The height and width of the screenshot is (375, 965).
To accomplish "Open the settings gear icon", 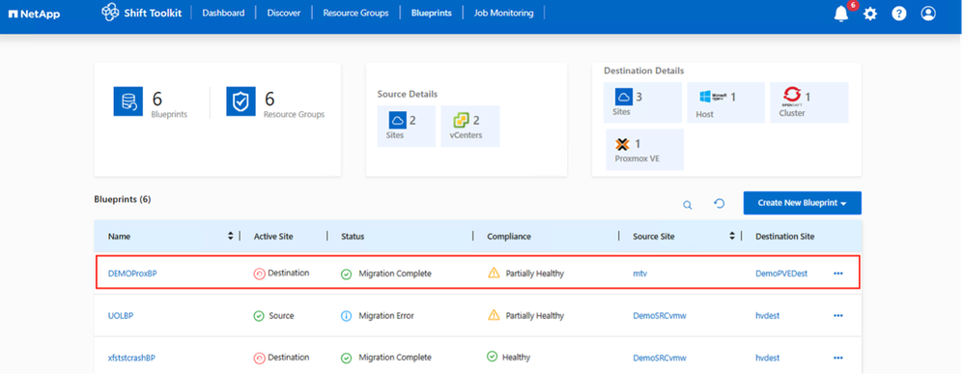I will (870, 14).
